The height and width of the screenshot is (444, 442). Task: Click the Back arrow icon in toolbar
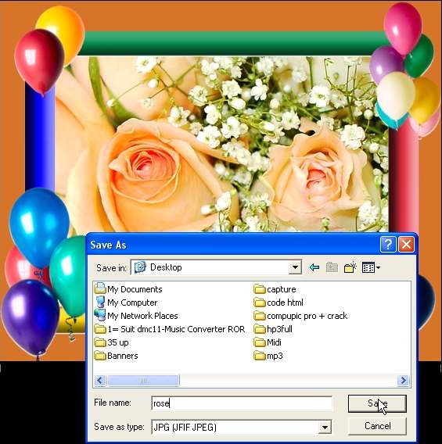point(314,267)
